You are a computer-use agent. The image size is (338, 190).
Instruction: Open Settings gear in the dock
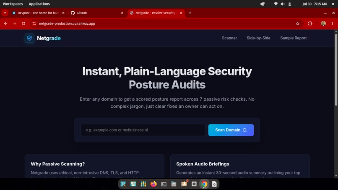(194, 184)
